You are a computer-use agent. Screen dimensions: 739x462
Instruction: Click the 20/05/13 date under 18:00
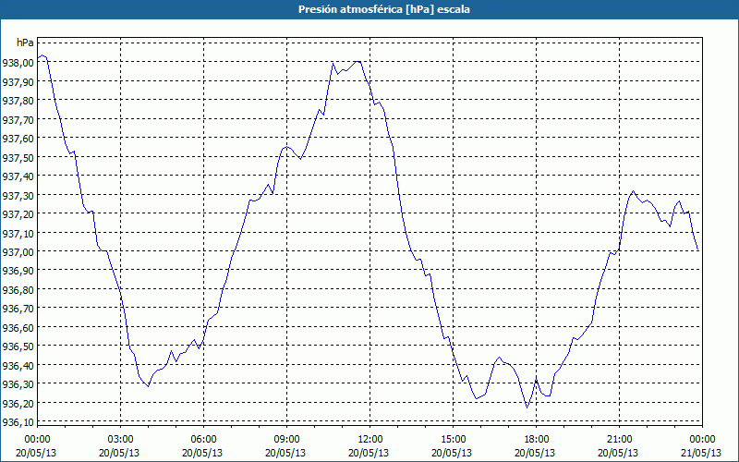[537, 453]
